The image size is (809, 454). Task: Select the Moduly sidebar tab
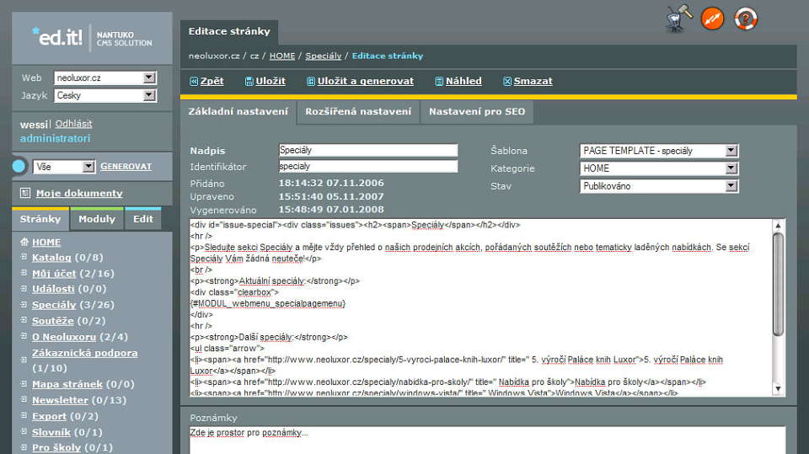tap(97, 219)
